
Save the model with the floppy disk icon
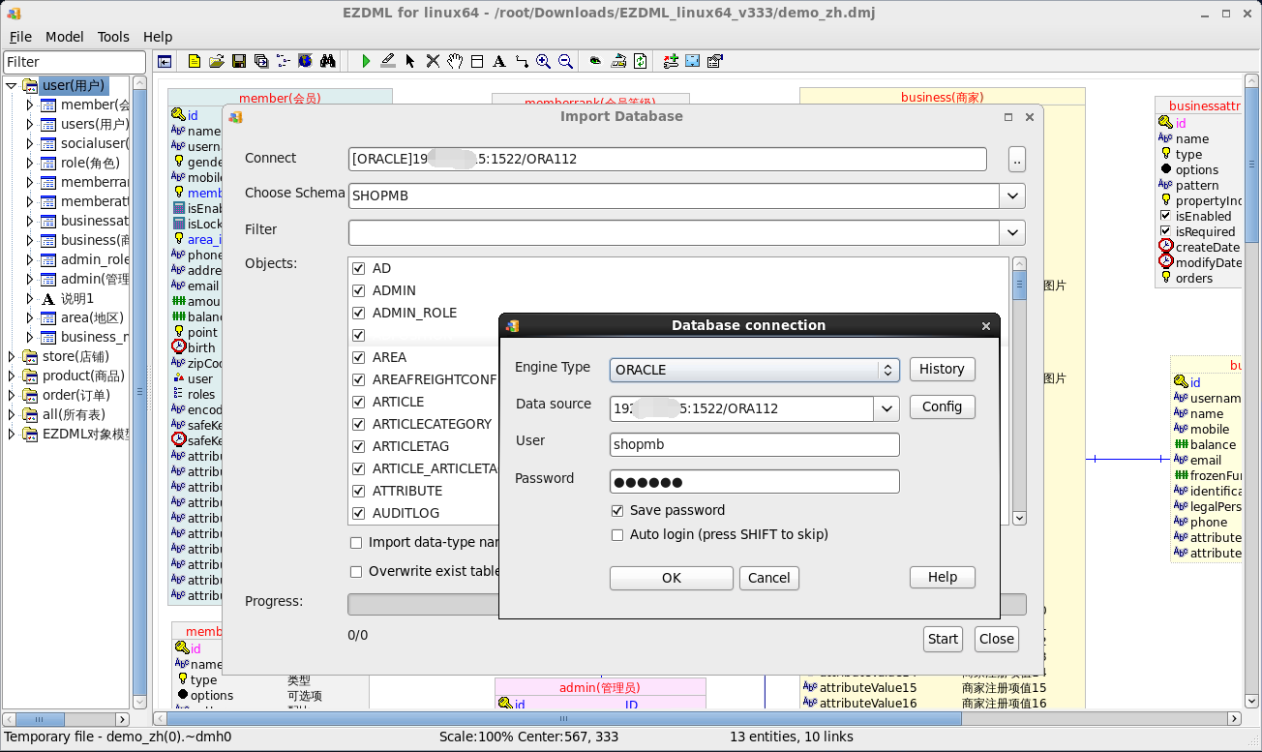point(239,61)
